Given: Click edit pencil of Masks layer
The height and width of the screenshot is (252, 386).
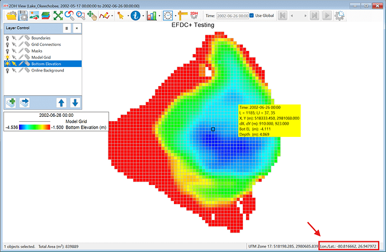Looking at the screenshot, I should [21, 51].
